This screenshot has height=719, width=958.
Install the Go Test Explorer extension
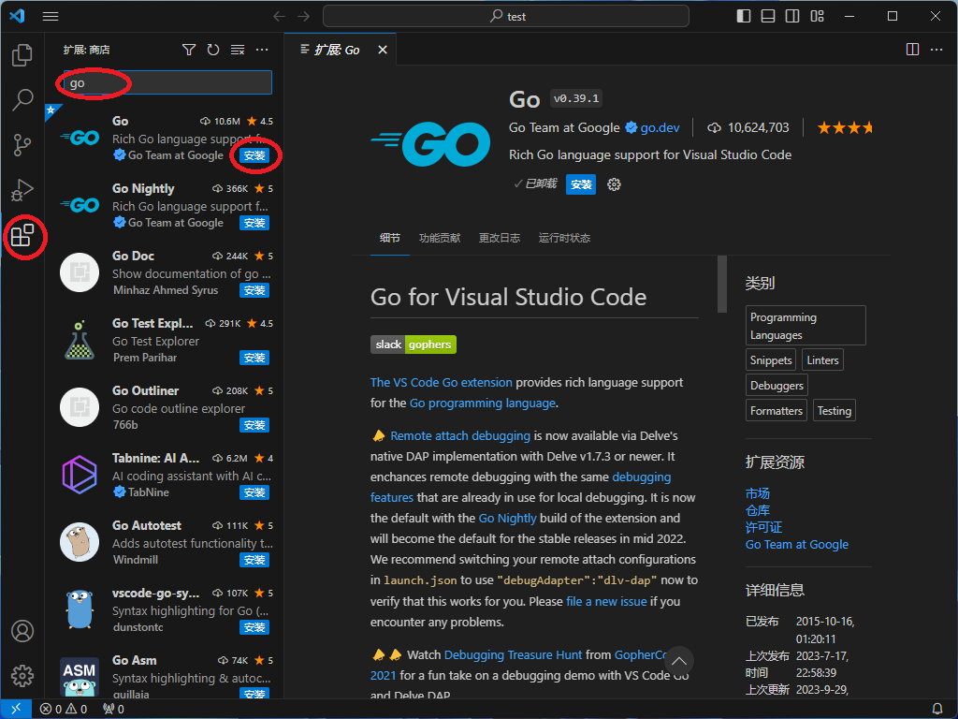(254, 358)
